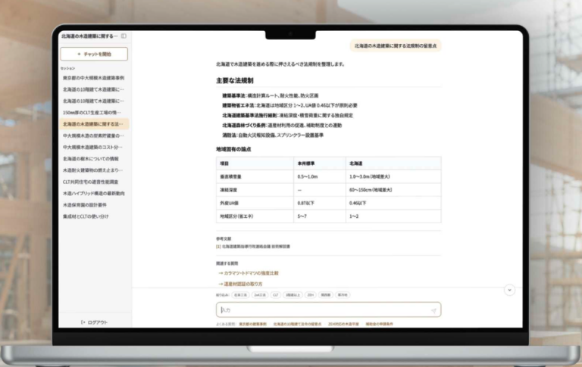The image size is (582, 367).
Task: Open session 東京都の中大規模木造建築事例
Action: 93,78
